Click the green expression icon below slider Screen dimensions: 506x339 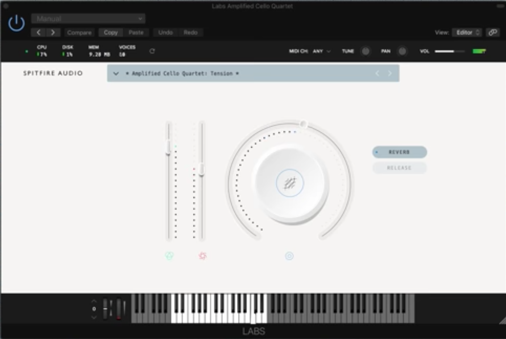point(169,256)
